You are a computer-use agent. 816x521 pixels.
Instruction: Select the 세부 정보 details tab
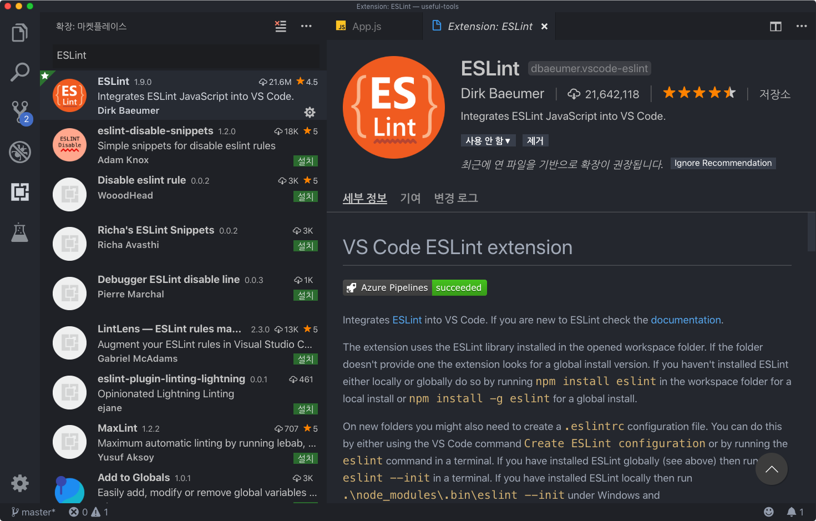[364, 198]
